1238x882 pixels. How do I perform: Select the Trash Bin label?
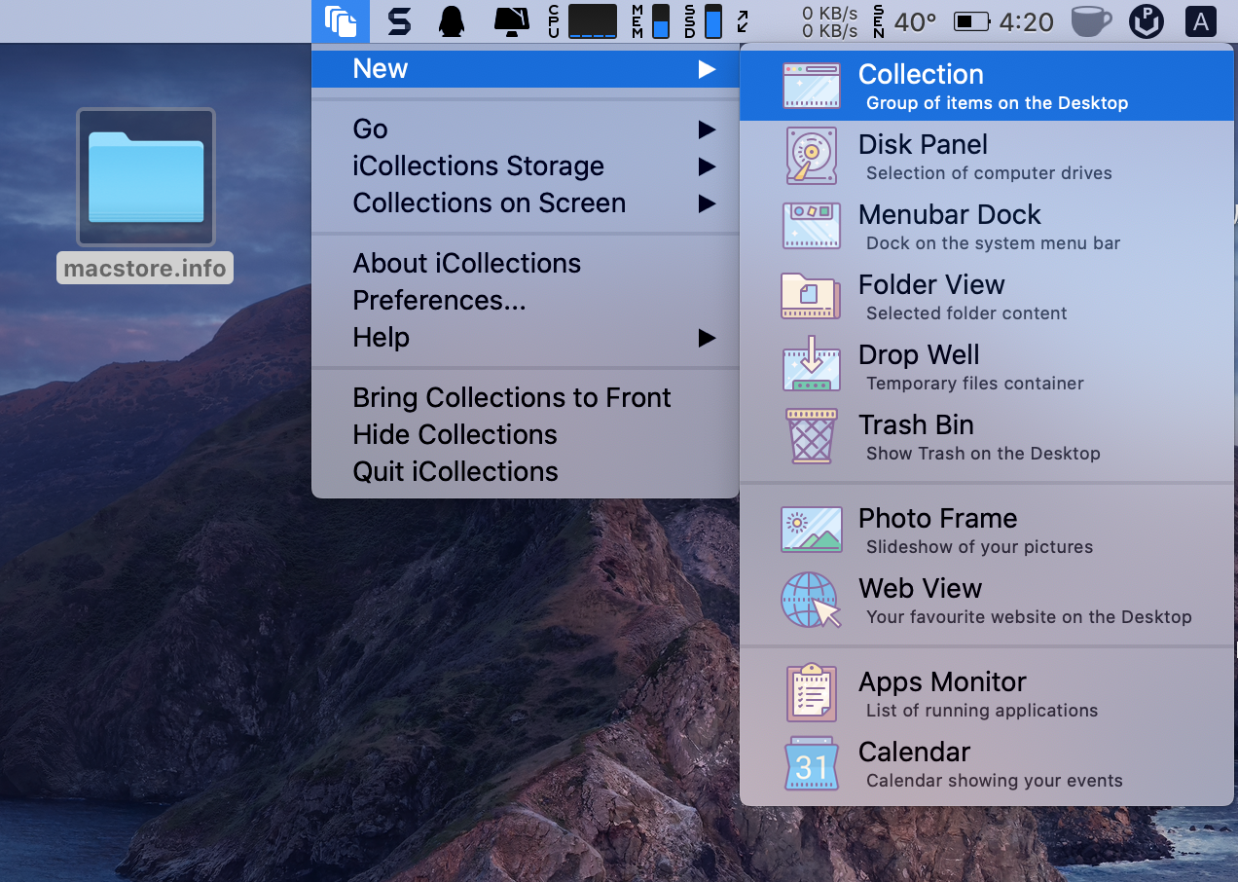[916, 425]
